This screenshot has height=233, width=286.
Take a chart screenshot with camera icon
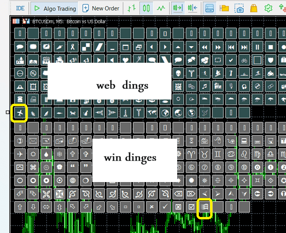239,8
